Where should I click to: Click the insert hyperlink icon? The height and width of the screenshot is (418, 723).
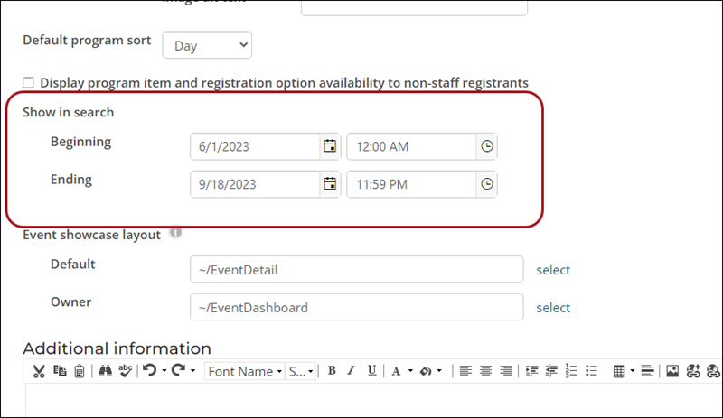[x=693, y=370]
